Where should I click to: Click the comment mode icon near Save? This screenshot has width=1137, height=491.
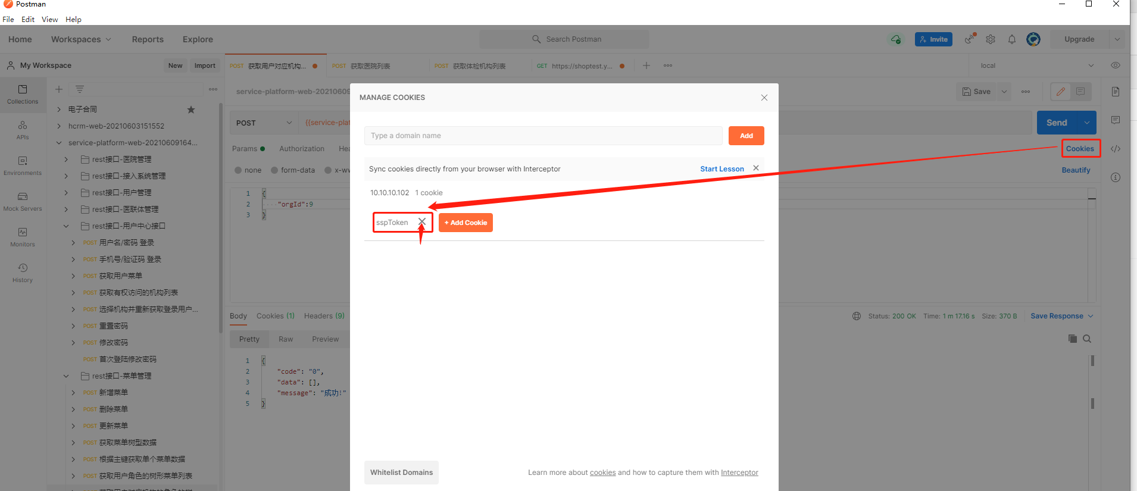[x=1080, y=92]
